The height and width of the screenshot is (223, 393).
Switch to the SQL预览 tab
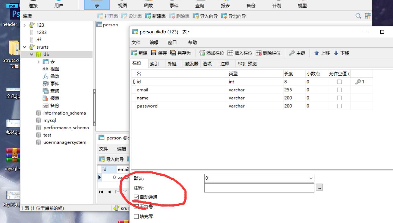pos(247,63)
